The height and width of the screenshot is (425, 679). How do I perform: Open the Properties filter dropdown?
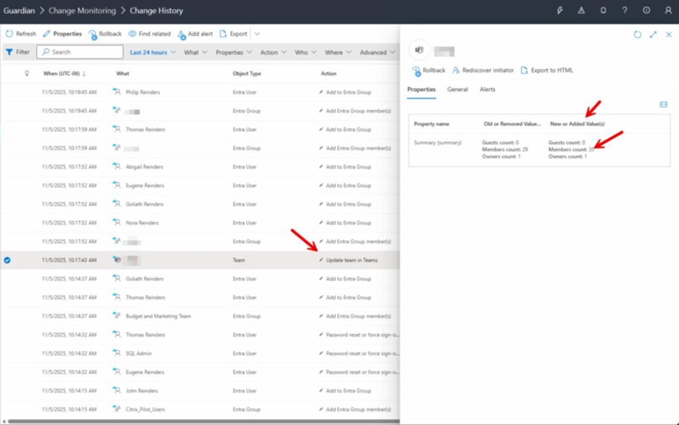point(233,52)
